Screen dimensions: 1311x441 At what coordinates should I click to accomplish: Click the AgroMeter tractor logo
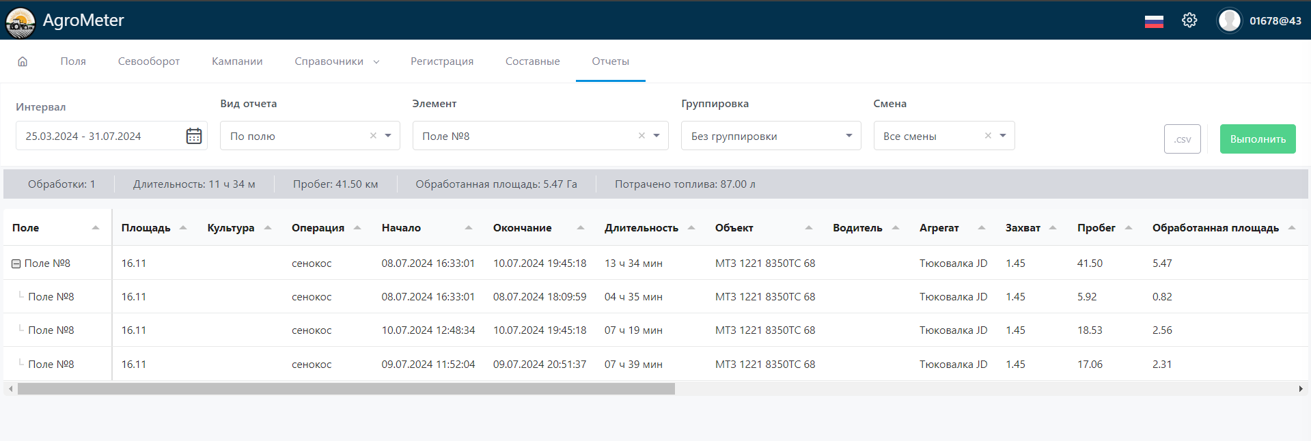pos(20,23)
